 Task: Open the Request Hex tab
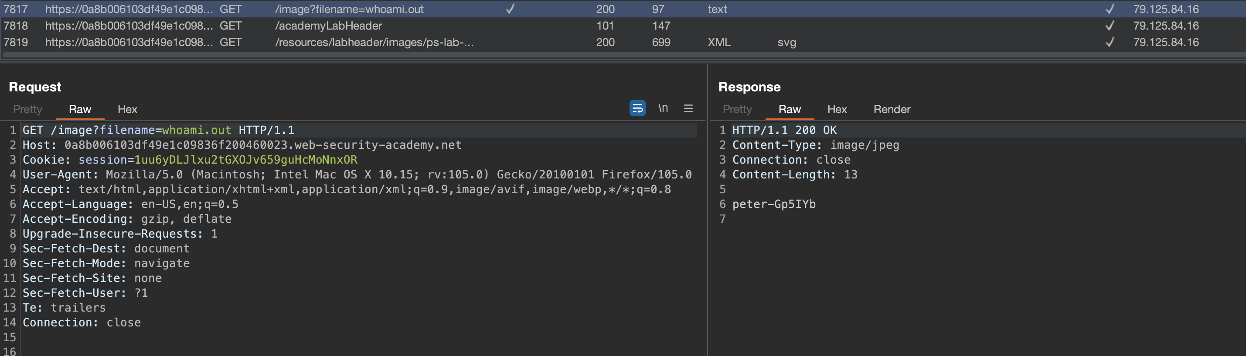[127, 109]
